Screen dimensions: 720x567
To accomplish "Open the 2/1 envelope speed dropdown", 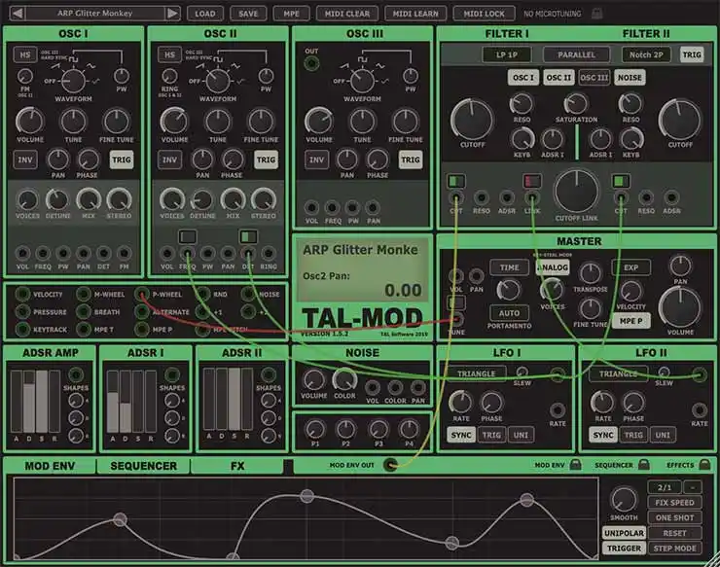I will click(x=665, y=487).
